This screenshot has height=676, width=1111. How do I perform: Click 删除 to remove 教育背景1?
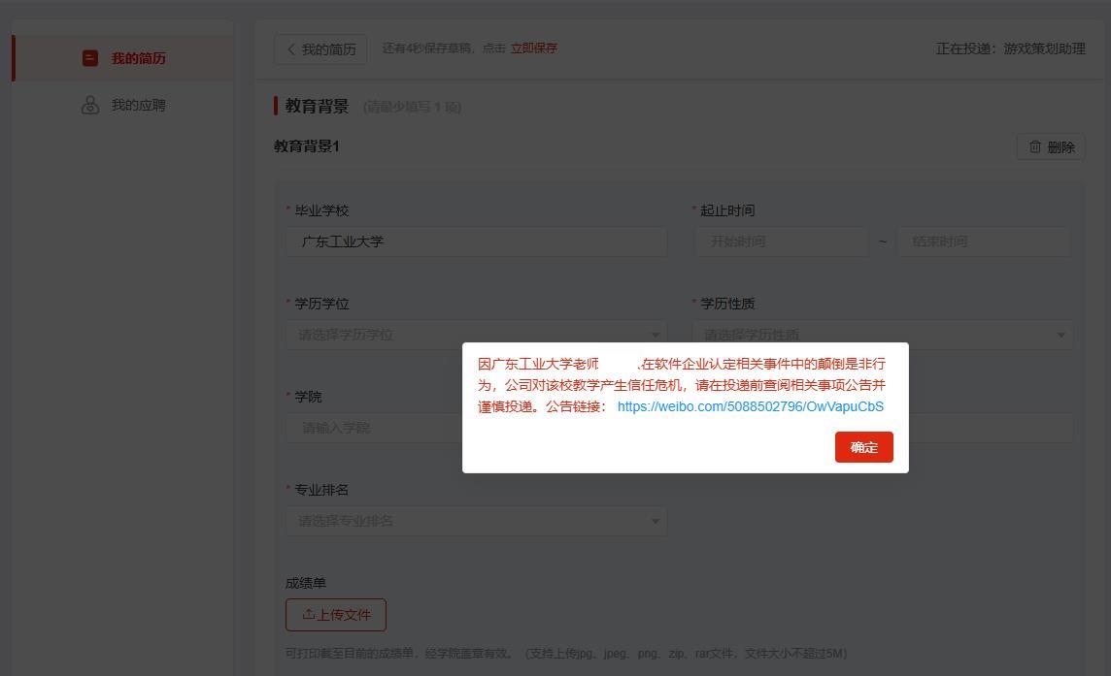pos(1051,146)
